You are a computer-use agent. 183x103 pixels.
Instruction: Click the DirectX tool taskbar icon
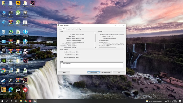pos(35,101)
